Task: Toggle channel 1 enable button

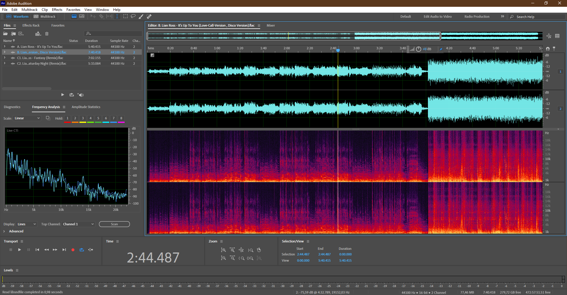Action: pos(561,72)
